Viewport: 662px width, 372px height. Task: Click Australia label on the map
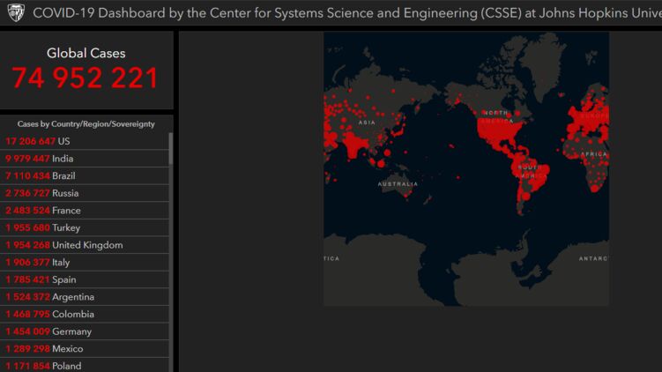click(x=398, y=184)
